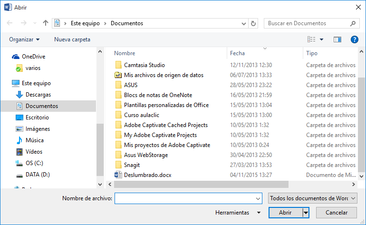This screenshot has height=225, width=366.
Task: Click the Abrir button
Action: pyautogui.click(x=286, y=213)
